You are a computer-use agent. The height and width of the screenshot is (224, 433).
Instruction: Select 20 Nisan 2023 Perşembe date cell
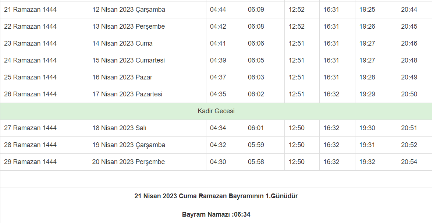(x=128, y=162)
